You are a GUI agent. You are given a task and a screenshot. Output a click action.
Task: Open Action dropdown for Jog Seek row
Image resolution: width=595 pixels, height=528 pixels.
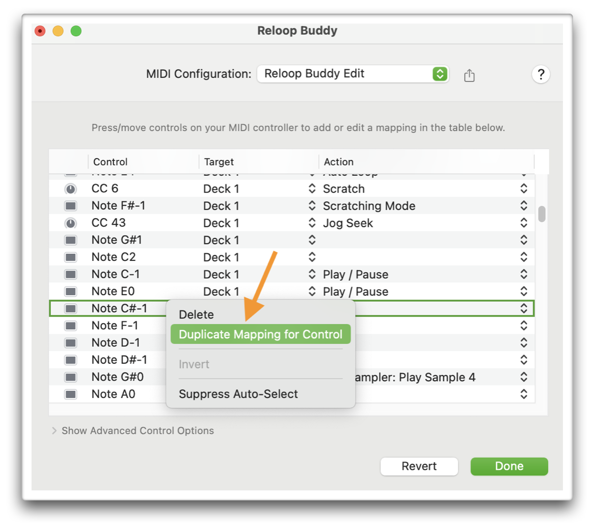[x=524, y=222]
